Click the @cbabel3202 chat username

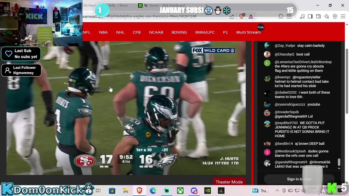(x=286, y=92)
